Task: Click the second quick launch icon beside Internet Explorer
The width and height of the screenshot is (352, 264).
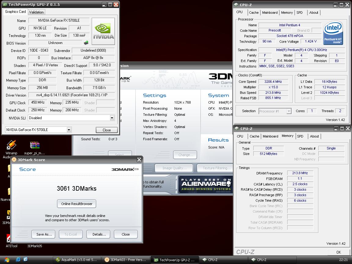Action: click(26, 259)
